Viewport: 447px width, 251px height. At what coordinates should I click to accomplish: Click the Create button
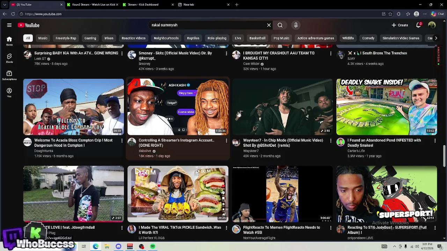coord(400,25)
